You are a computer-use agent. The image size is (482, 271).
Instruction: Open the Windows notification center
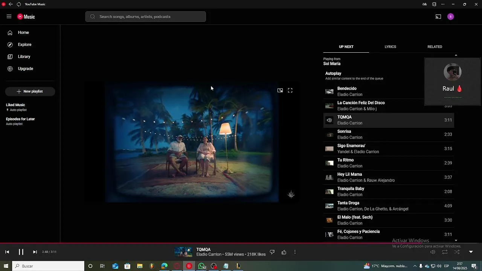[x=474, y=266]
